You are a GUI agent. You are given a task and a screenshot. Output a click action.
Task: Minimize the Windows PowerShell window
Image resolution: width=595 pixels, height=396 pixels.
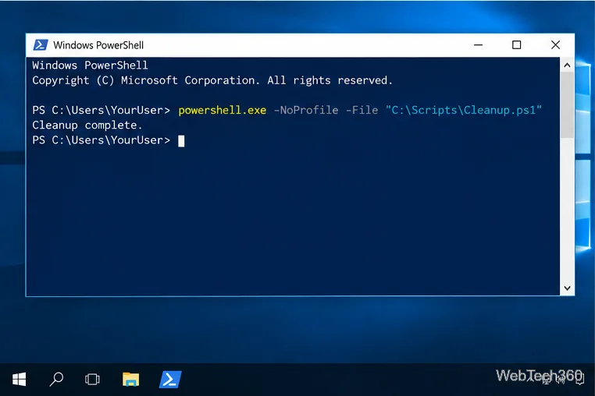coord(478,45)
